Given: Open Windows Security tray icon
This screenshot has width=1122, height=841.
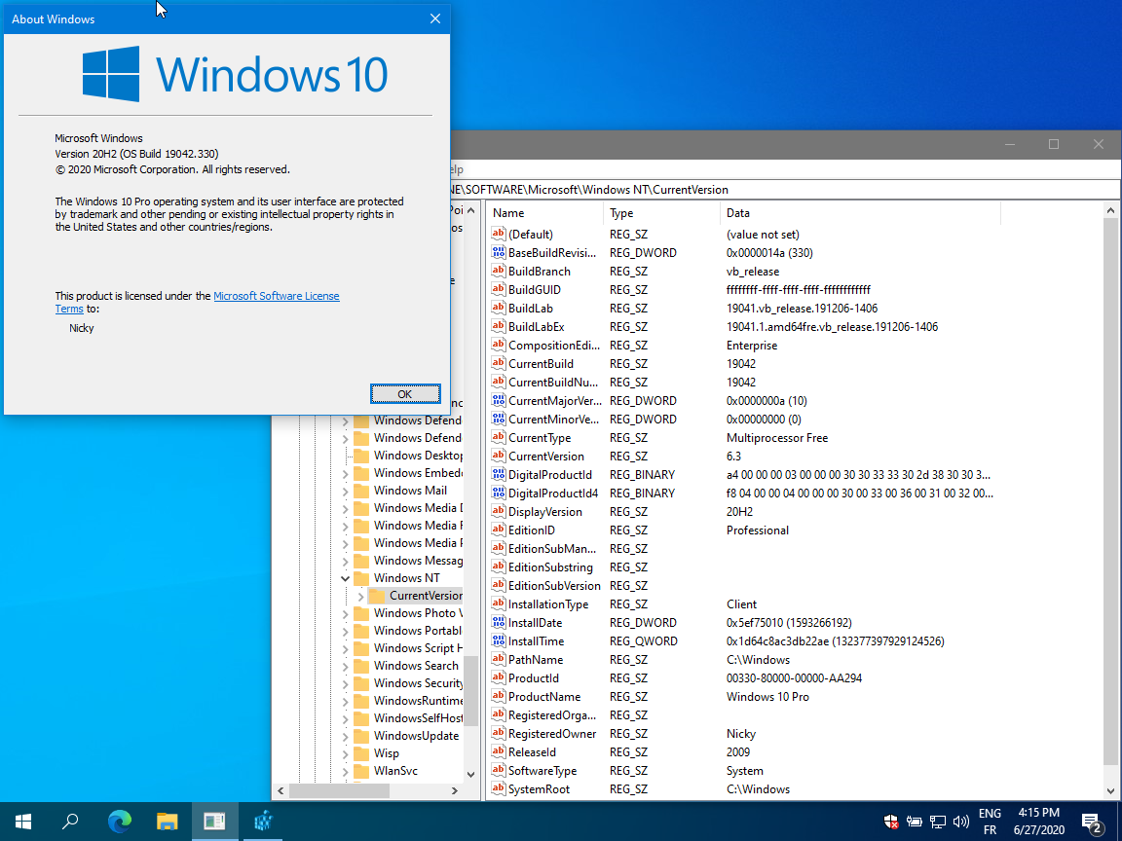Looking at the screenshot, I should pyautogui.click(x=891, y=822).
